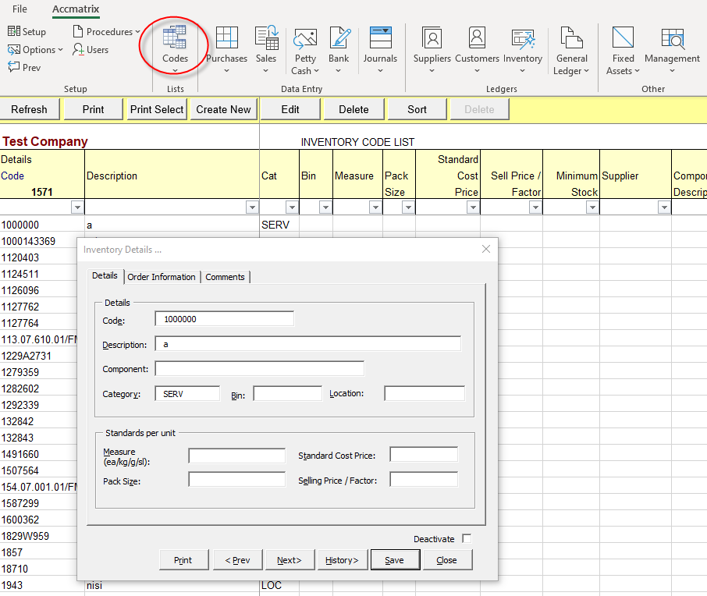Open the Journals icon
This screenshot has height=596, width=707.
380,45
